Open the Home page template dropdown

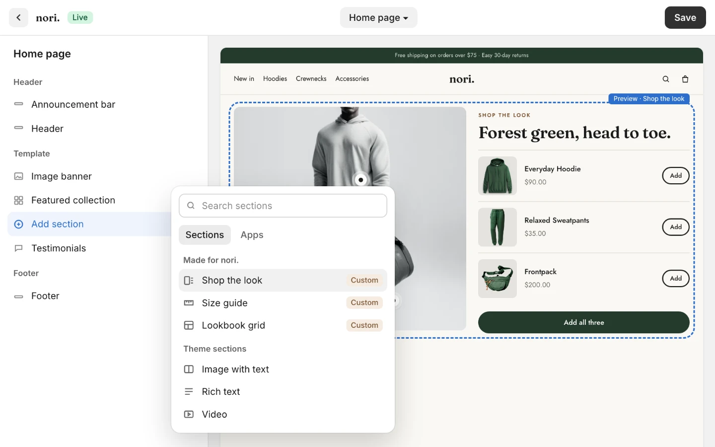pos(378,18)
